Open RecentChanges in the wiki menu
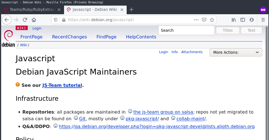Image resolution: width=269 pixels, height=140 pixels. pos(69,37)
